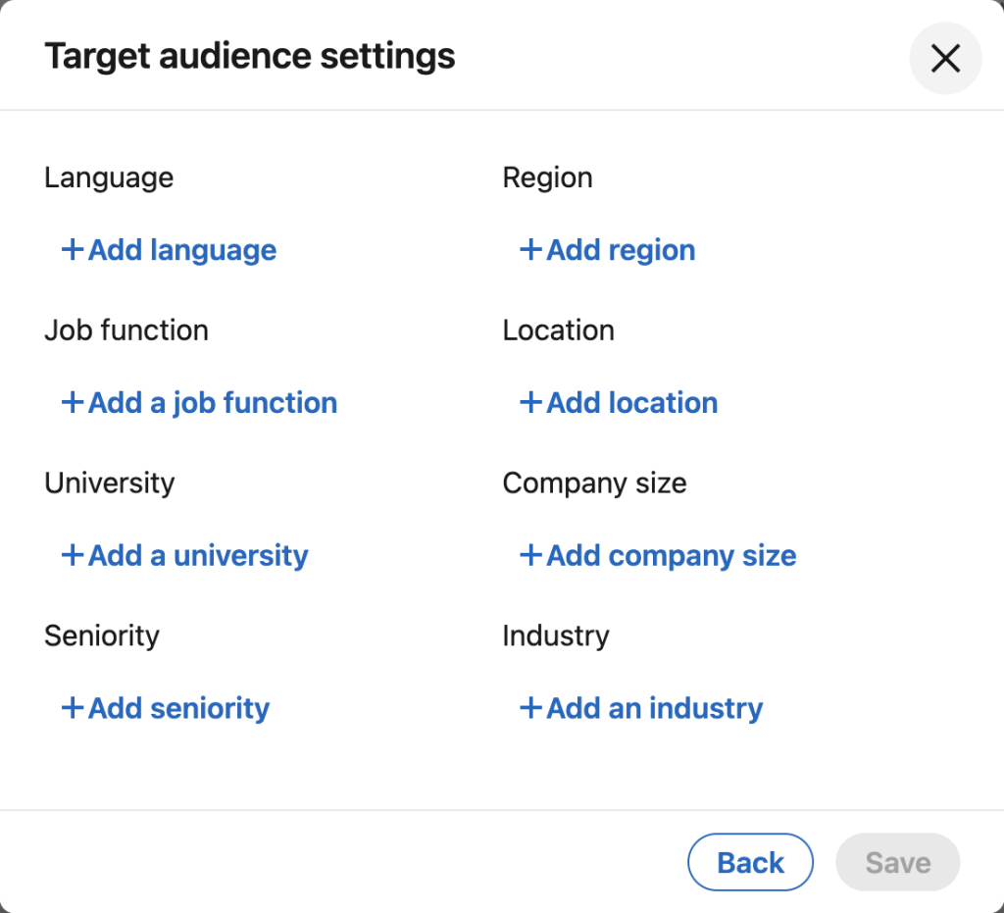Click the plus icon beside Add company size
The image size is (1004, 913).
point(530,556)
